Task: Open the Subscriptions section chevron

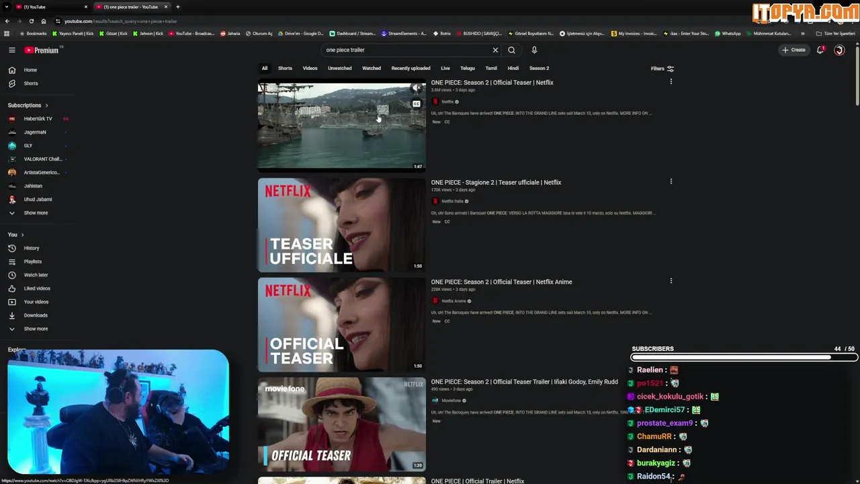Action: tap(46, 106)
